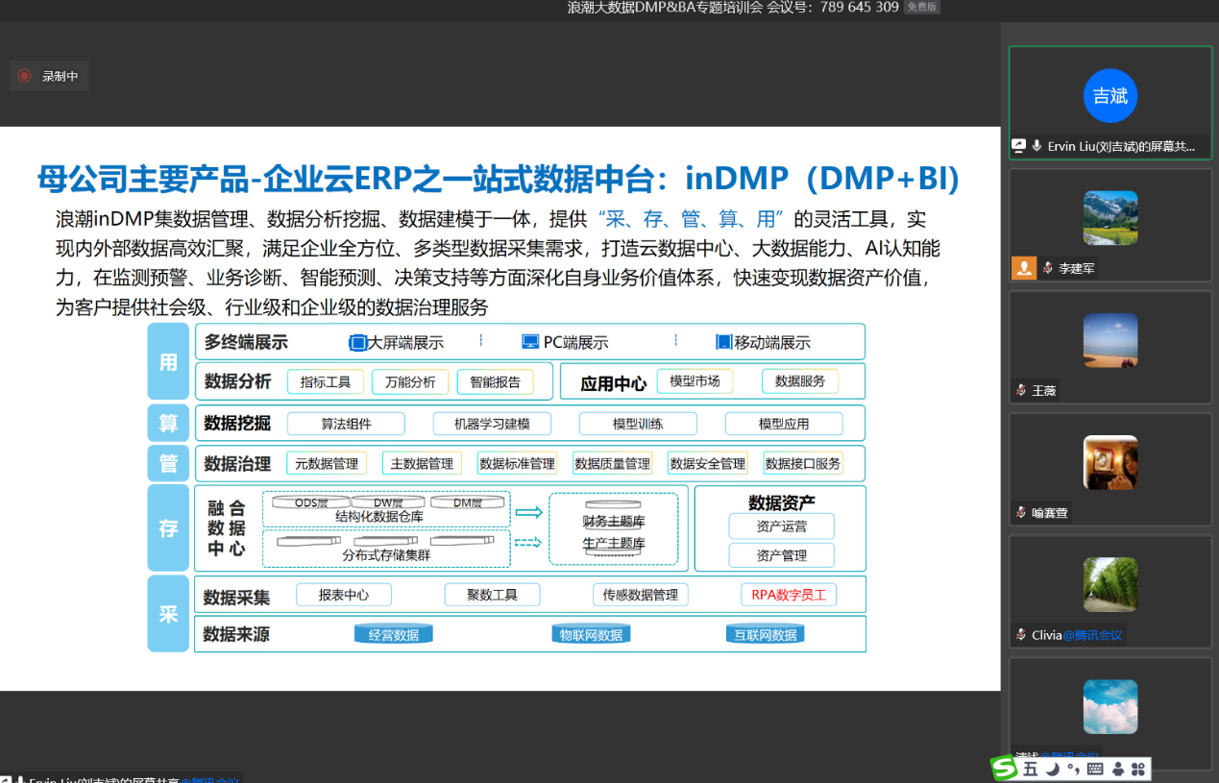This screenshot has width=1219, height=783.
Task: Click the 录制中 recording status label
Action: (x=60, y=76)
